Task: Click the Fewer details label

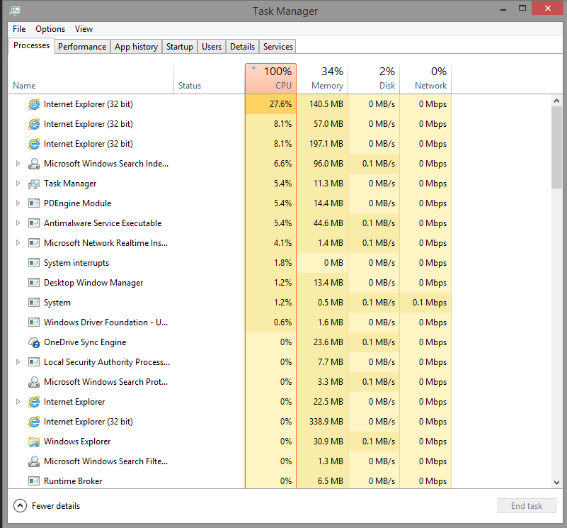Action: pyautogui.click(x=56, y=506)
